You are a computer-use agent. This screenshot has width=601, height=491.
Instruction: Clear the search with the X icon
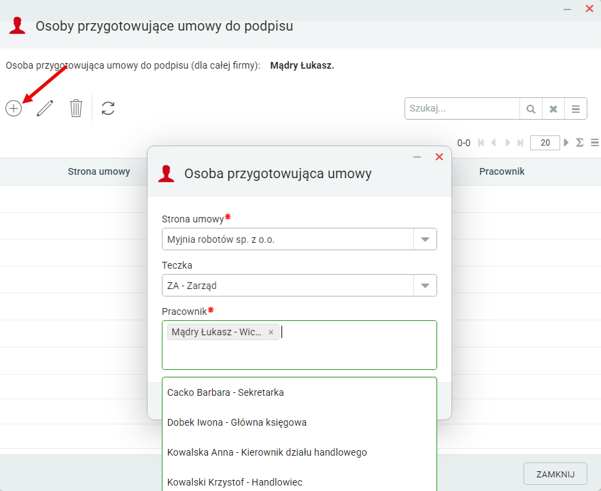(x=553, y=109)
